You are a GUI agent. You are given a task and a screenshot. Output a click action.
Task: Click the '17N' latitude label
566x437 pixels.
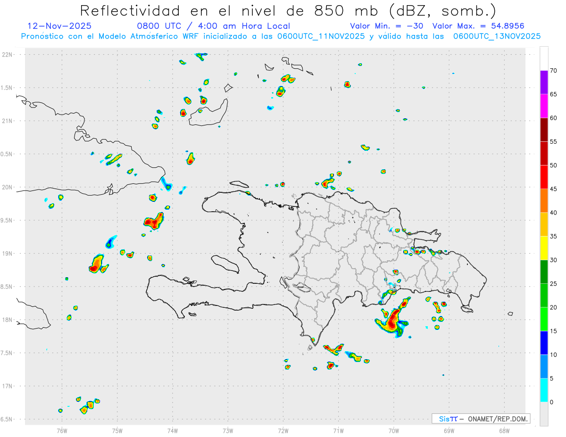coord(8,386)
